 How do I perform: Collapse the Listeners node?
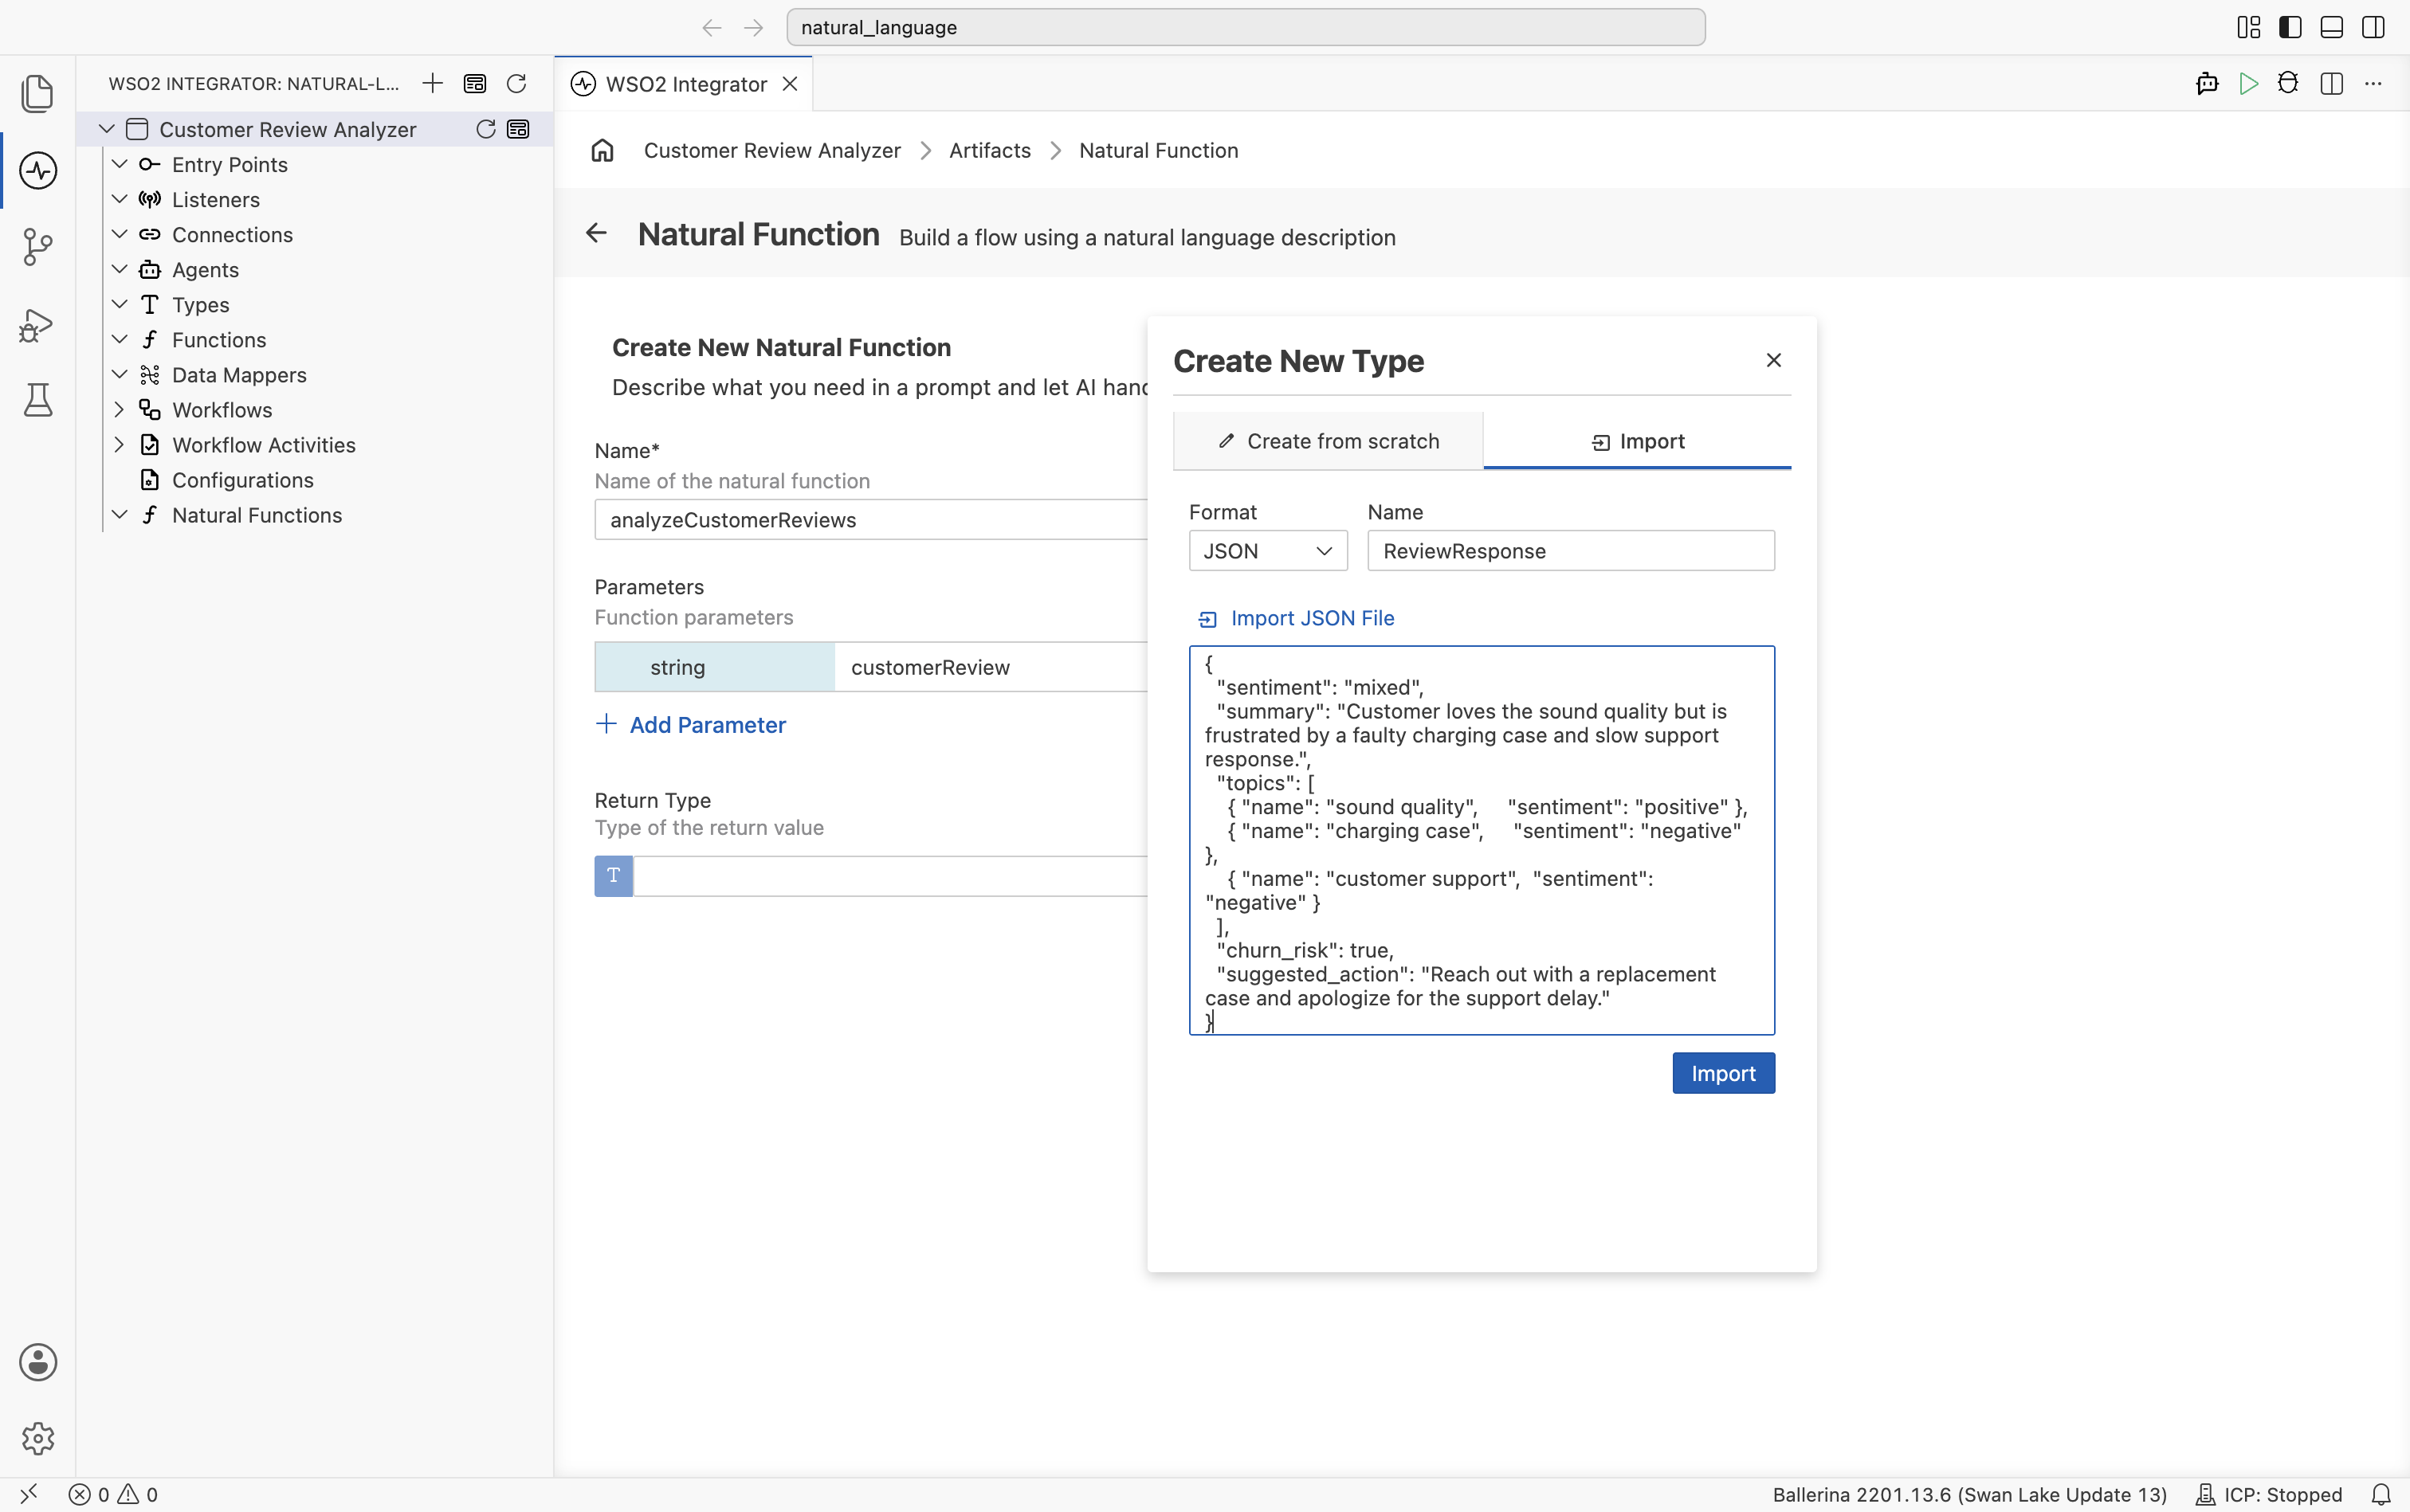pyautogui.click(x=119, y=199)
